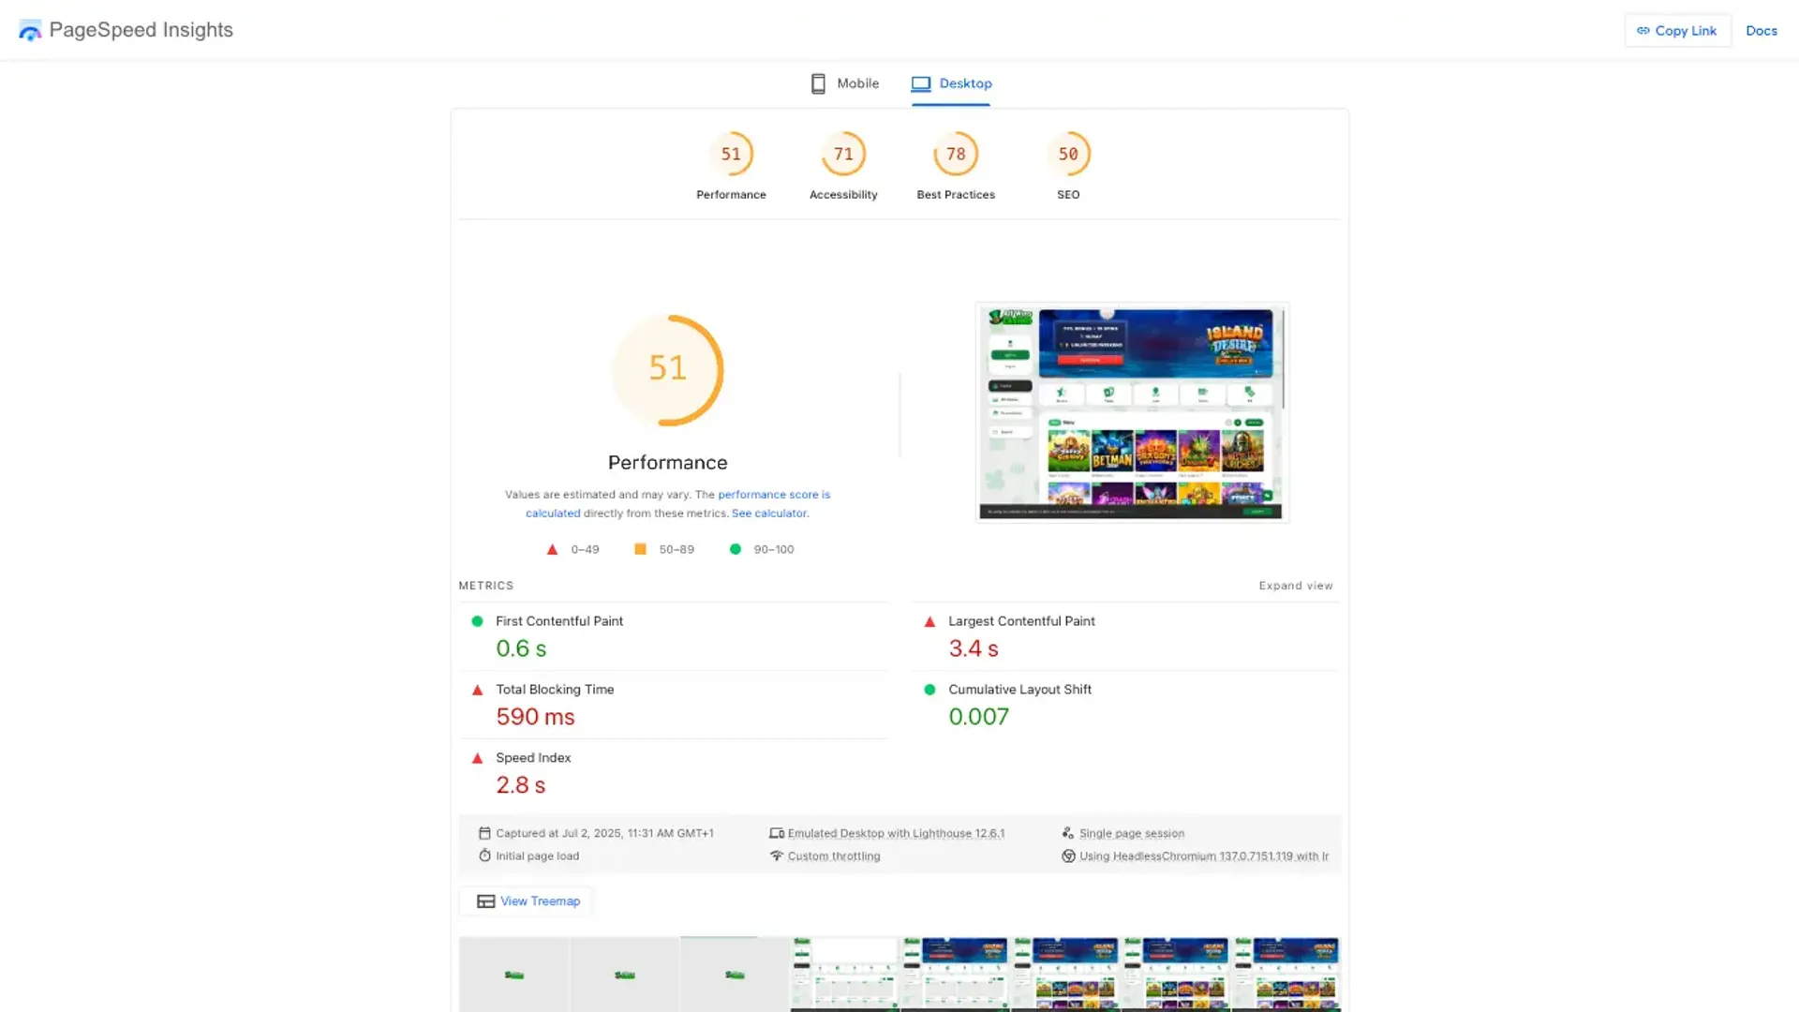Click red triangle beside Total Blocking Time
The image size is (1799, 1012).
477,690
